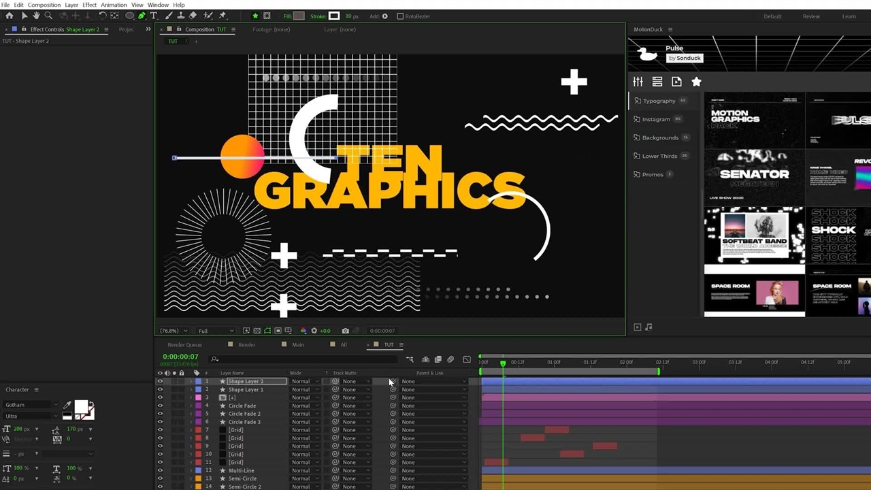Open the viewer resolution dropdown showing Full
This screenshot has width=871, height=490.
[x=215, y=331]
